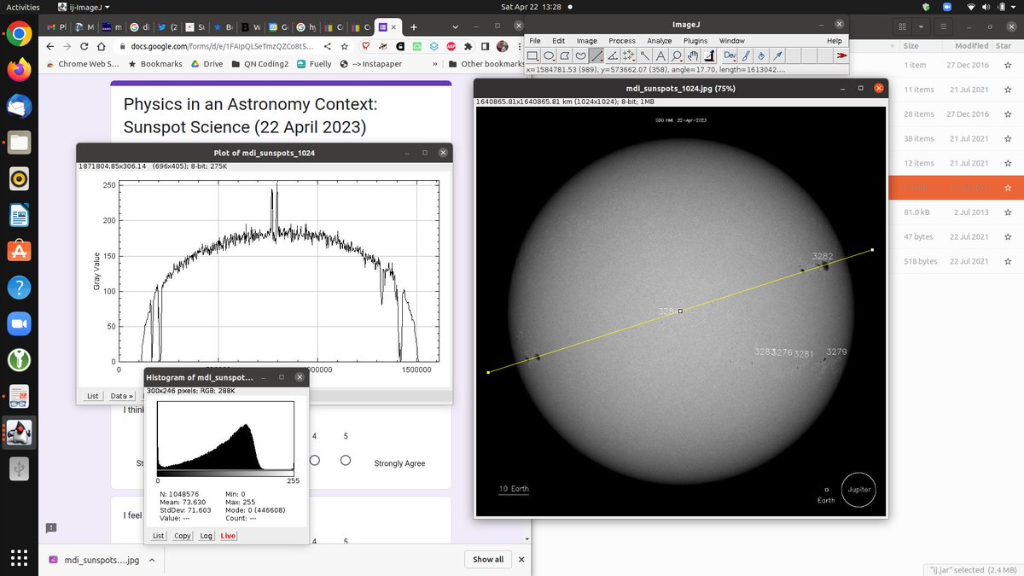Toggle the Live button in Histogram window
Screen dimensions: 1024x576
(228, 536)
